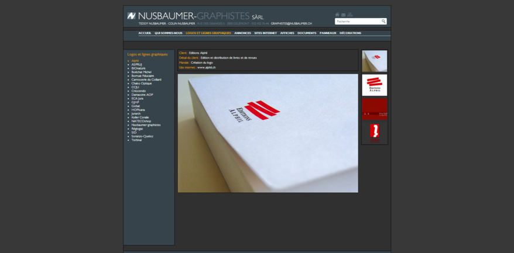The height and width of the screenshot is (253, 514).
Task: Select CCJU in the logos list
Action: pos(135,87)
